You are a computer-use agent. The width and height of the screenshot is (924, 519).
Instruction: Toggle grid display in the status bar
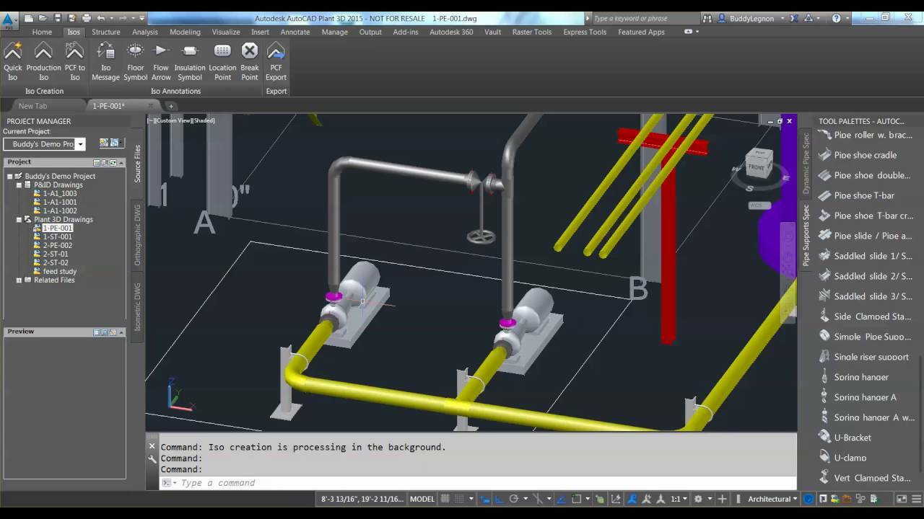click(445, 498)
